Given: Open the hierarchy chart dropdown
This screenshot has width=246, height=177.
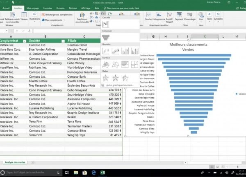Looking at the screenshot, I should [98, 13].
